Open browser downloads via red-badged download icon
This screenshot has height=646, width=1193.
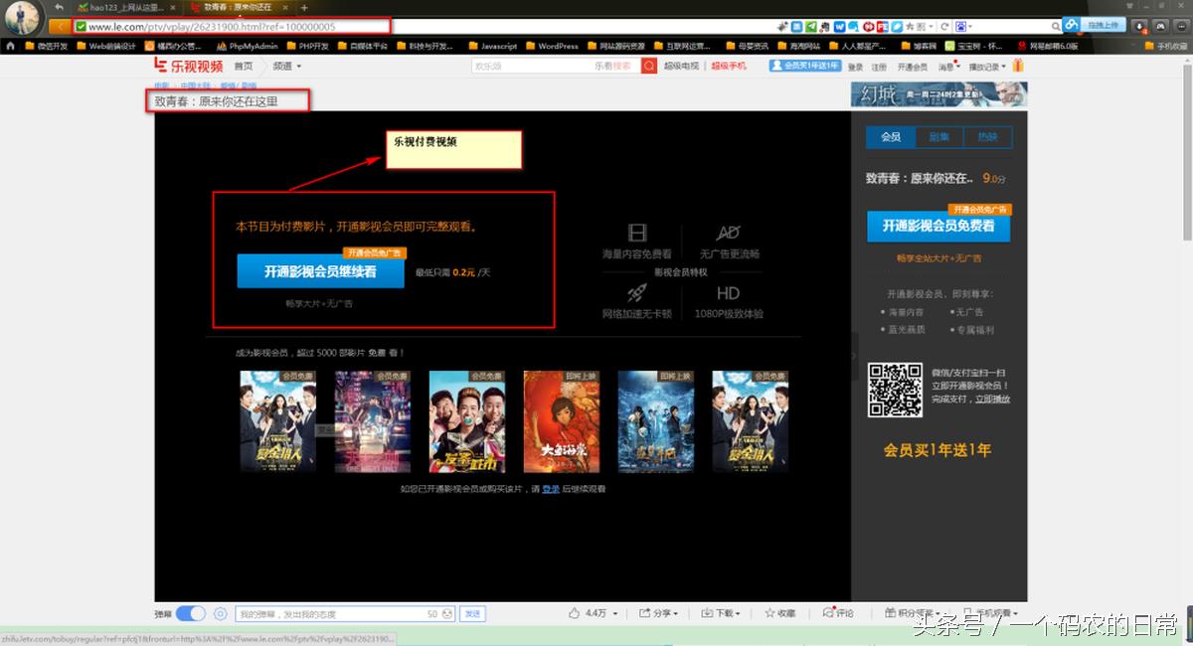[x=1138, y=26]
